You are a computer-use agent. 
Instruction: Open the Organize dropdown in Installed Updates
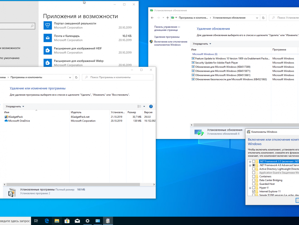(x=202, y=44)
